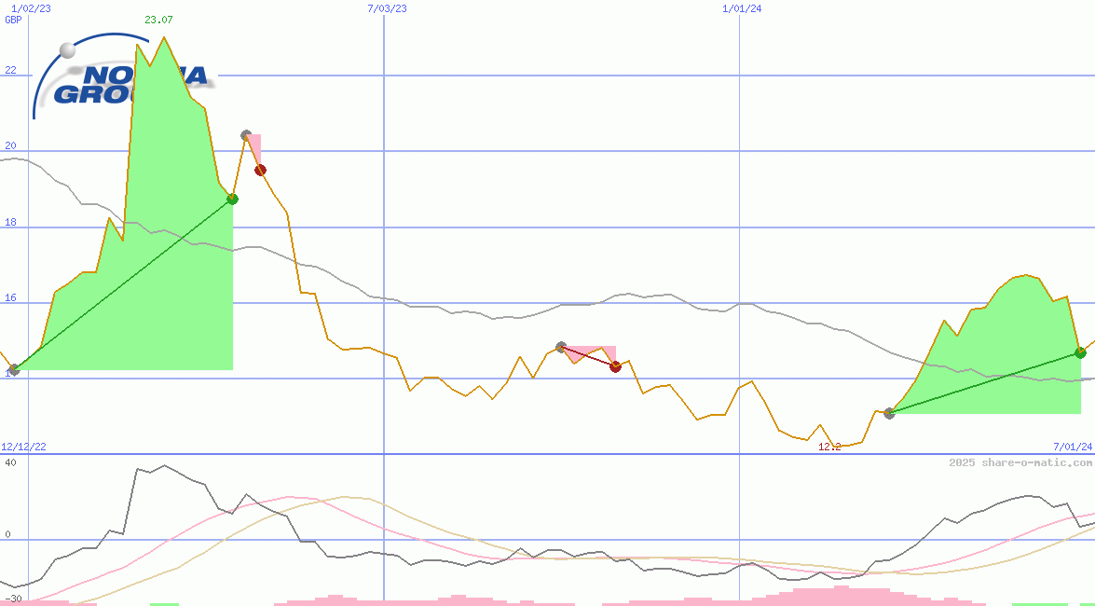Select the GBP currency label
Viewport: 1095px width, 606px height.
(x=11, y=20)
